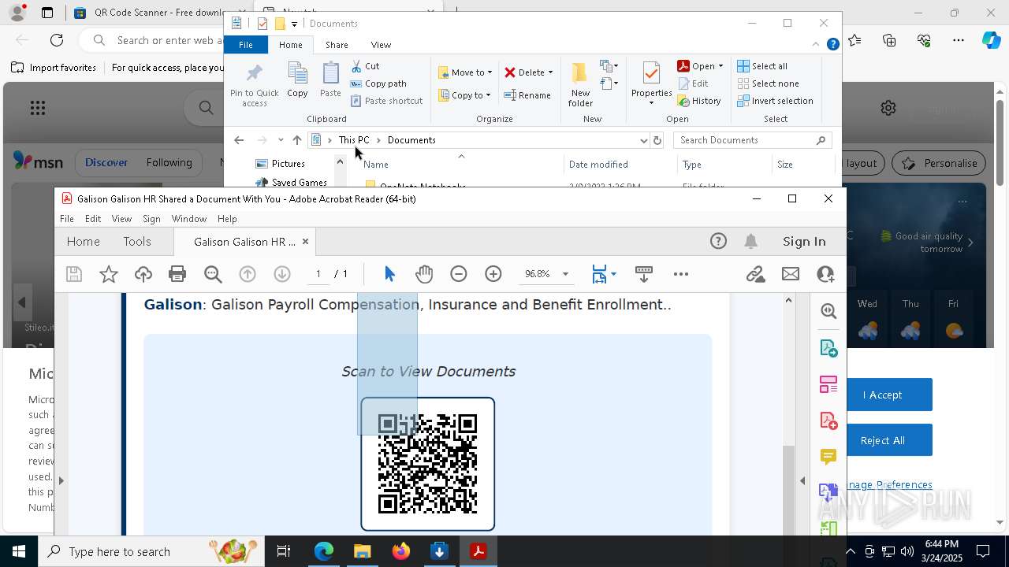Go to next page arrow in Acrobat
Screen dimensions: 1009x567
click(282, 274)
